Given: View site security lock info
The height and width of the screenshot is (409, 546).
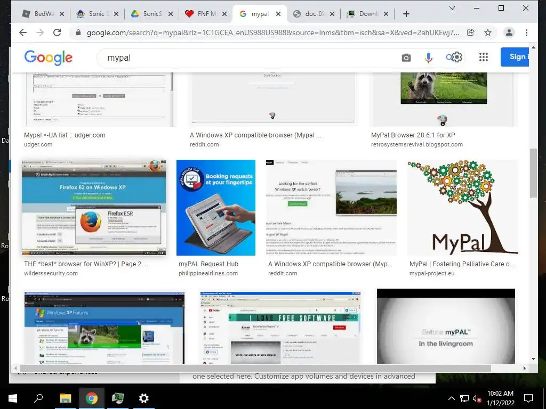Looking at the screenshot, I should pyautogui.click(x=78, y=32).
